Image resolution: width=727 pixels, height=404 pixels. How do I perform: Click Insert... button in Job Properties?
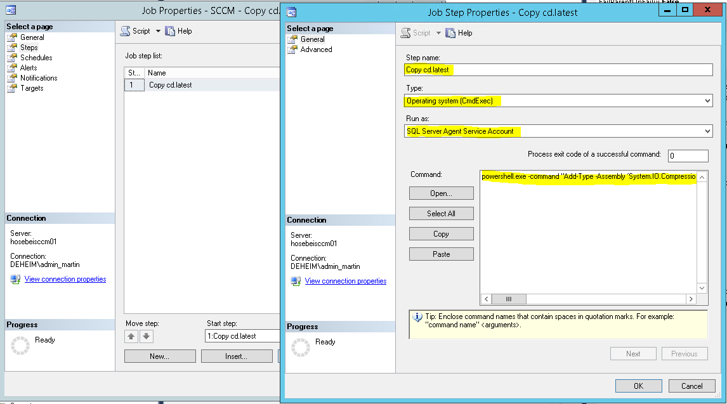237,356
